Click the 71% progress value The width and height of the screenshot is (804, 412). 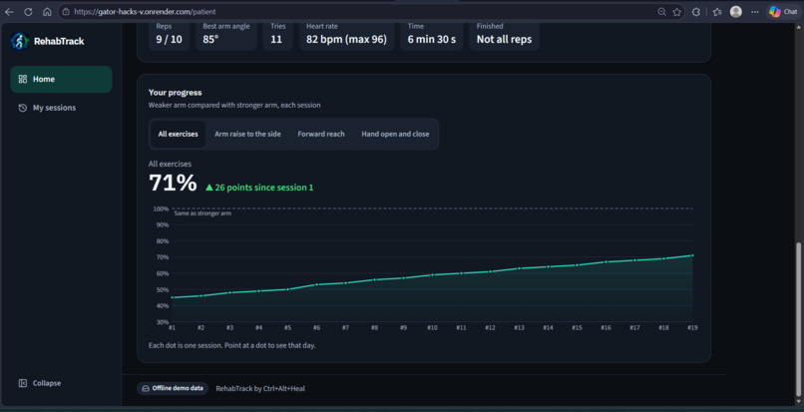click(173, 184)
